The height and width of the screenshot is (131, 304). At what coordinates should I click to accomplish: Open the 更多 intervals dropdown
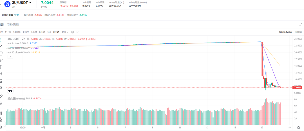pyautogui.click(x=65, y=32)
